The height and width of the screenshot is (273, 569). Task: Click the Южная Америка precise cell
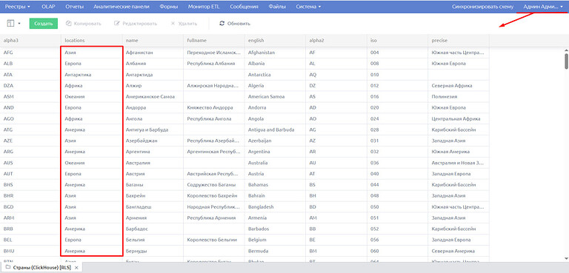(x=459, y=152)
